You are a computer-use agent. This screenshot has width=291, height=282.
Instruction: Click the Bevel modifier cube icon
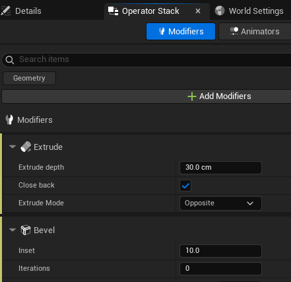pyautogui.click(x=26, y=230)
